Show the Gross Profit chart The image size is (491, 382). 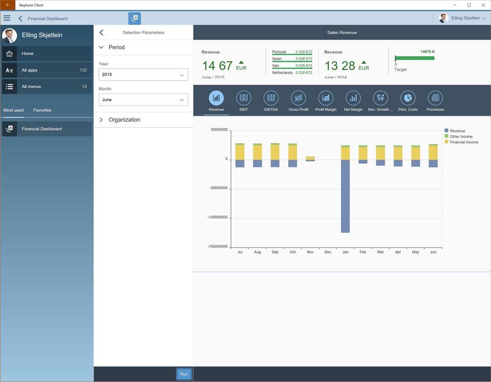298,98
